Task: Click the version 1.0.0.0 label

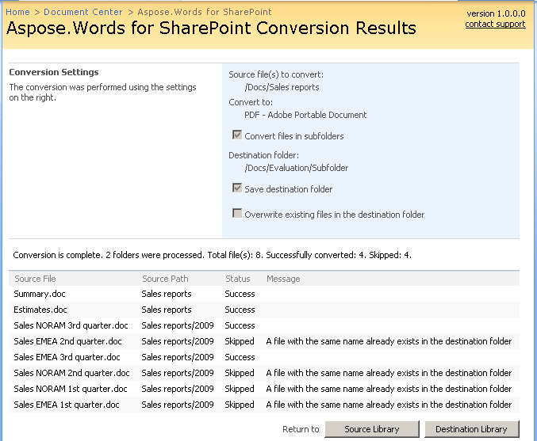Action: (496, 13)
